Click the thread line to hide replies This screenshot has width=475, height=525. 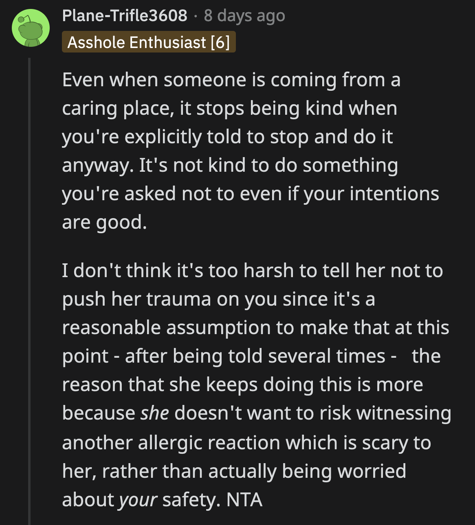pos(31,285)
